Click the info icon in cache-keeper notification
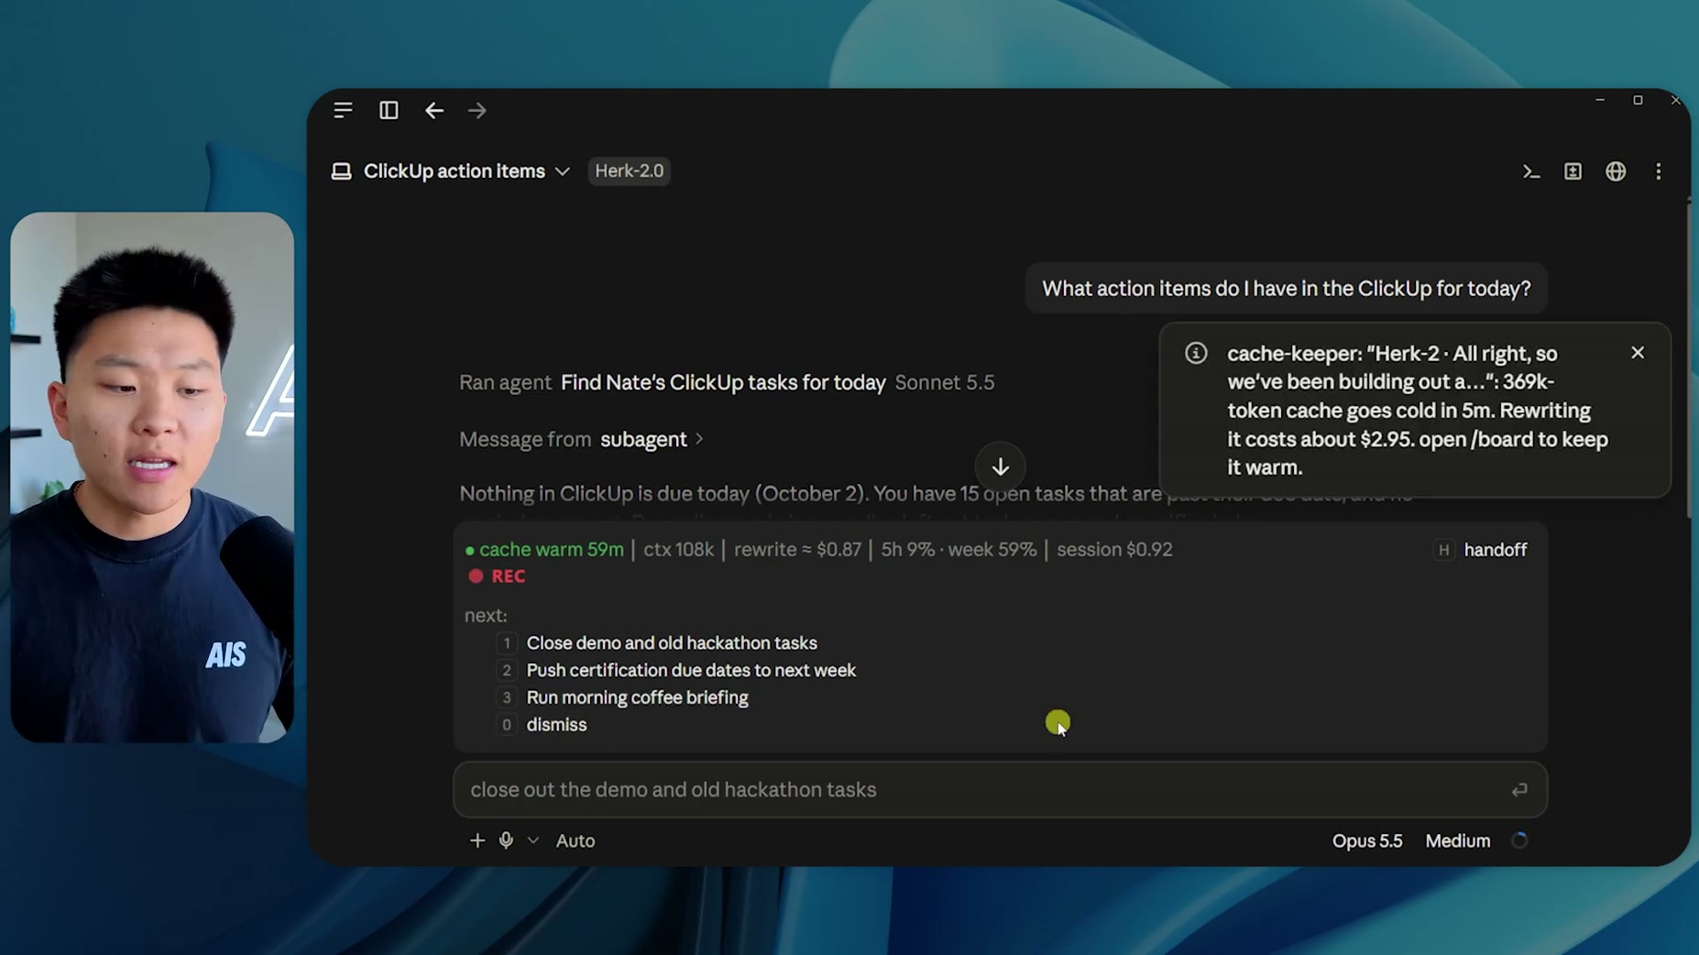 point(1196,353)
